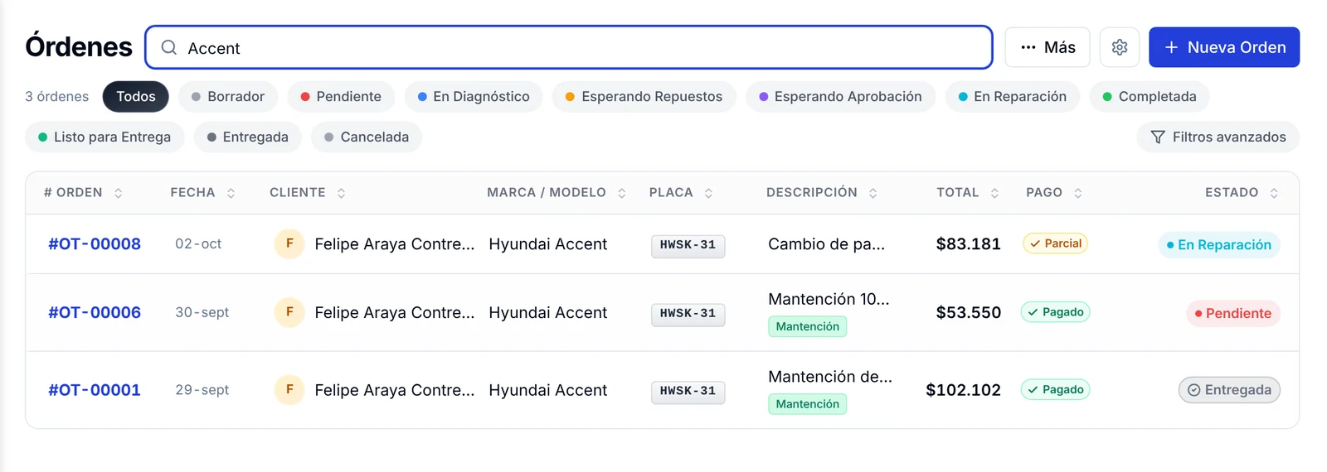Click the Parcial payment badge
The image size is (1327, 472).
(1055, 243)
